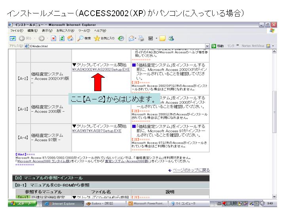Open ファイル(F) menu
The width and height of the screenshot is (285, 213).
click(x=17, y=31)
